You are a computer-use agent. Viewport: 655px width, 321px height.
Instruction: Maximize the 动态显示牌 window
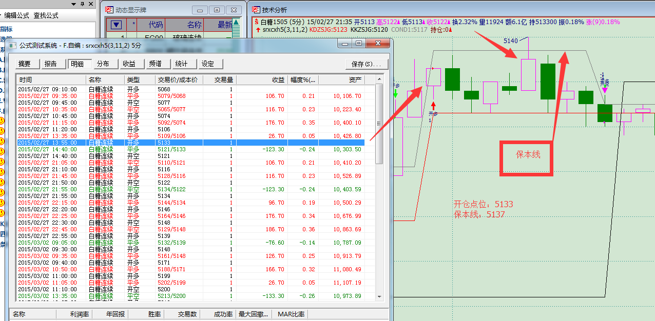217,10
